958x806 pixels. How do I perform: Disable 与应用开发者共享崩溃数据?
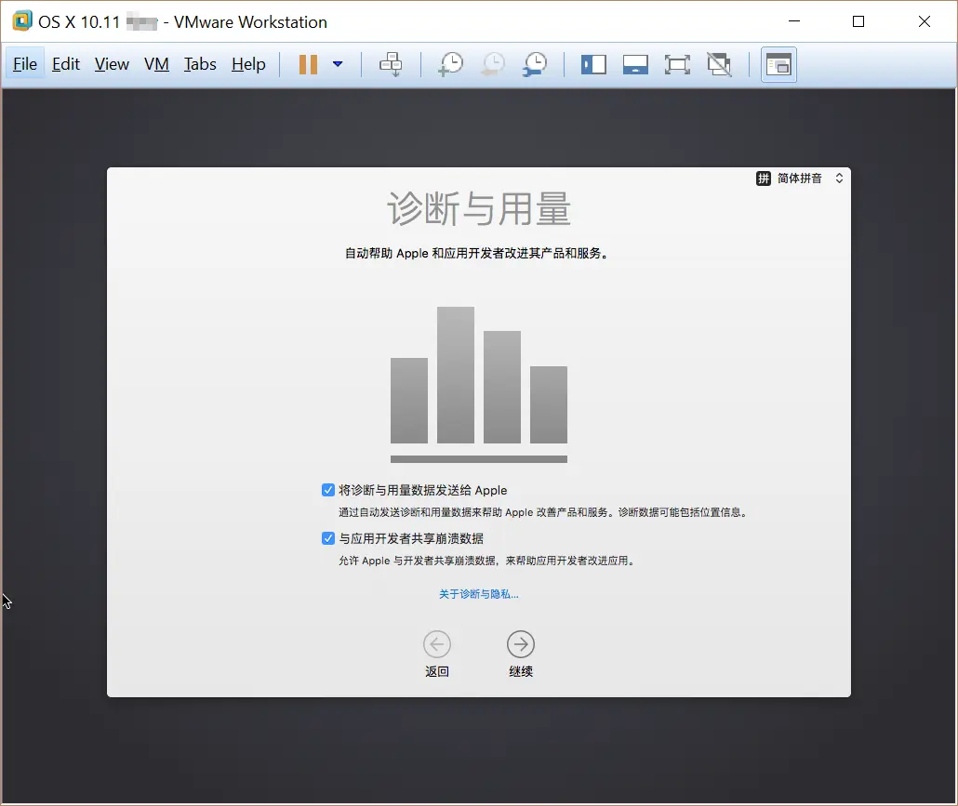[x=328, y=537]
